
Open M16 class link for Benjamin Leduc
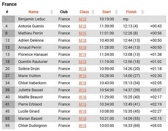[x=82, y=19]
